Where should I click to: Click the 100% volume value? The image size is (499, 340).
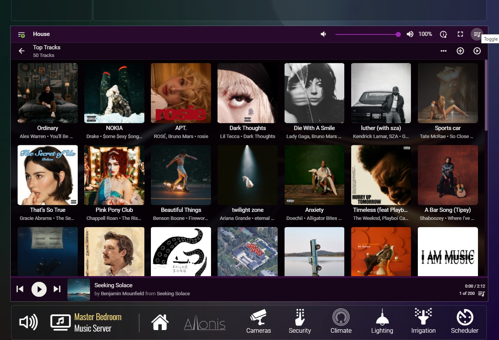pos(425,34)
